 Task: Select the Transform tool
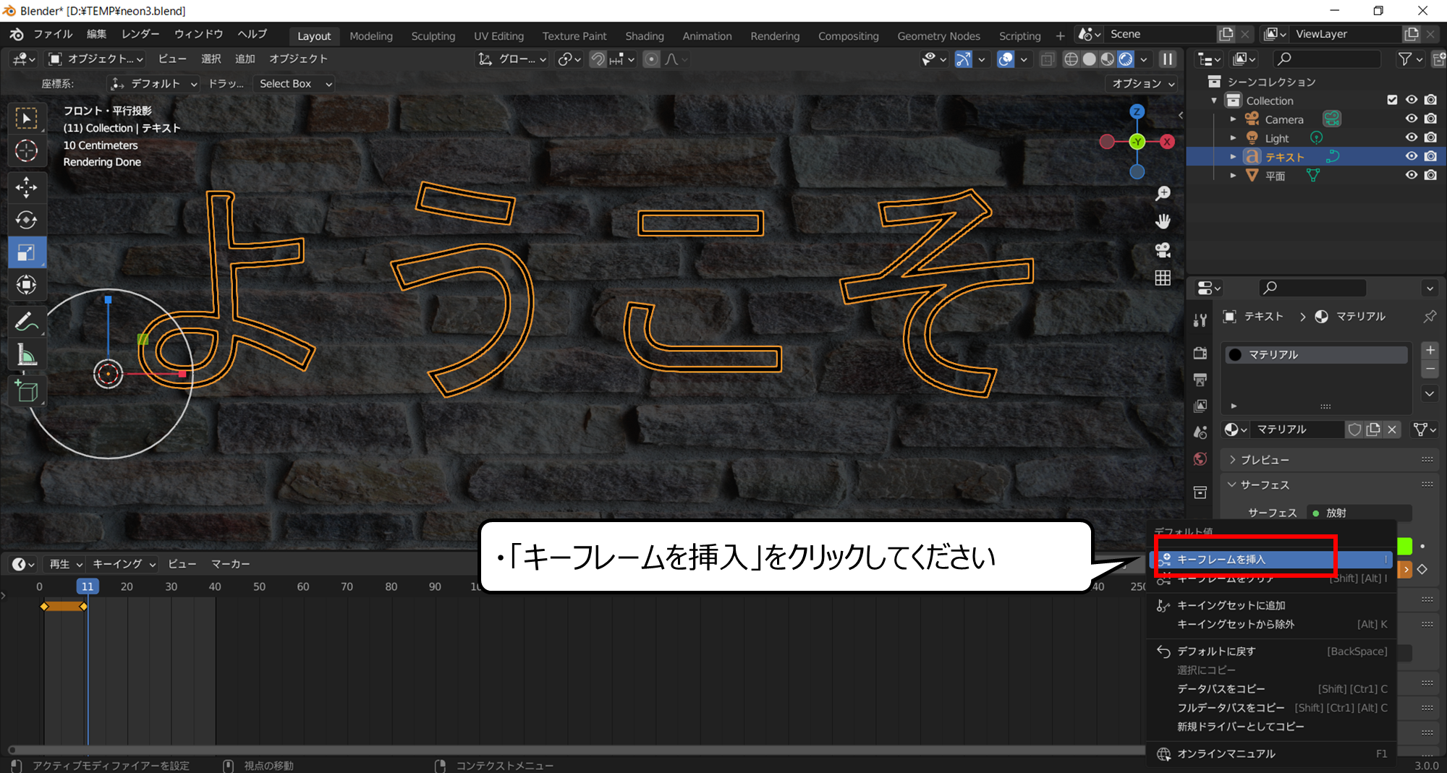(x=27, y=285)
